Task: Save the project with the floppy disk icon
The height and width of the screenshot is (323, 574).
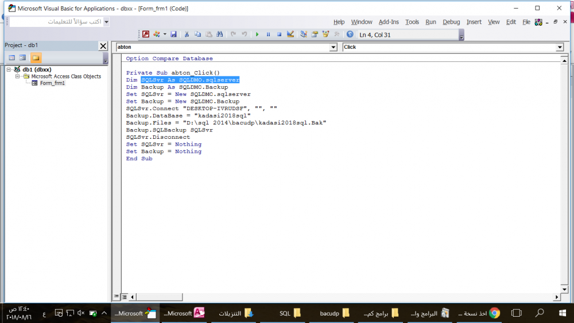Action: tap(173, 34)
